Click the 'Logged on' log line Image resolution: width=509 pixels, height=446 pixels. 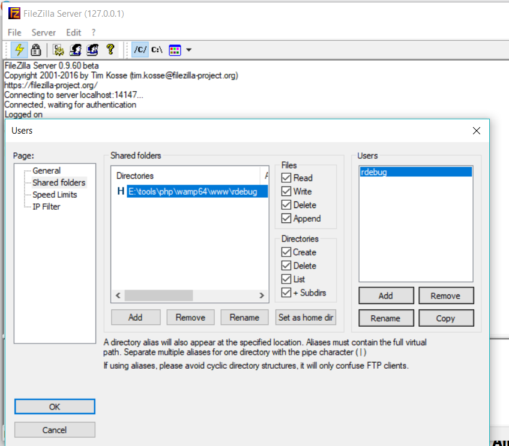pyautogui.click(x=23, y=114)
